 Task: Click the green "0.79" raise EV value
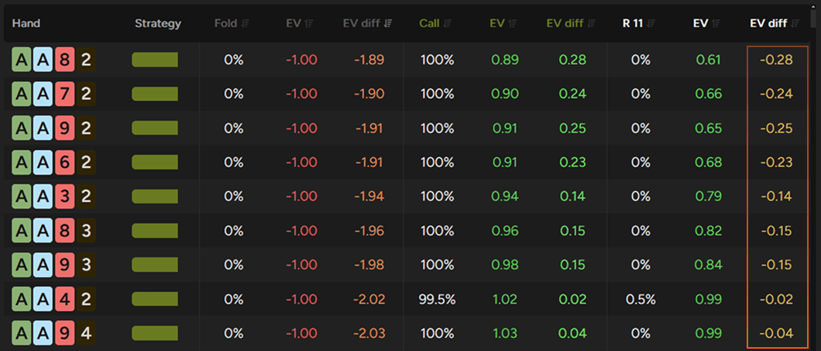click(x=709, y=197)
